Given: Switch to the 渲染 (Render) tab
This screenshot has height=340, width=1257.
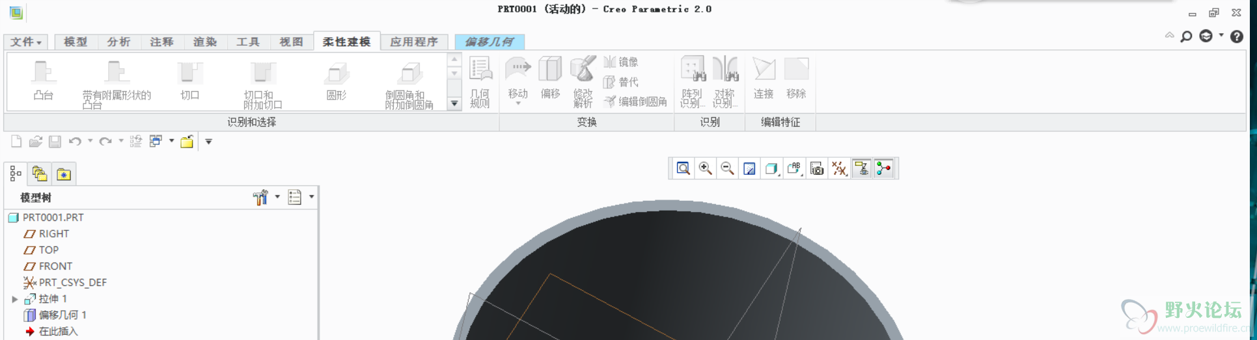Looking at the screenshot, I should (204, 42).
